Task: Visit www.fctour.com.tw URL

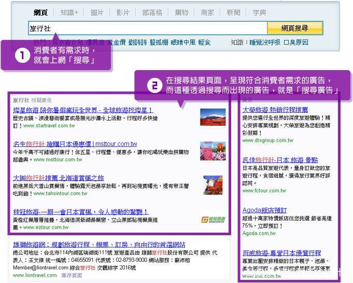Action: 264,191
